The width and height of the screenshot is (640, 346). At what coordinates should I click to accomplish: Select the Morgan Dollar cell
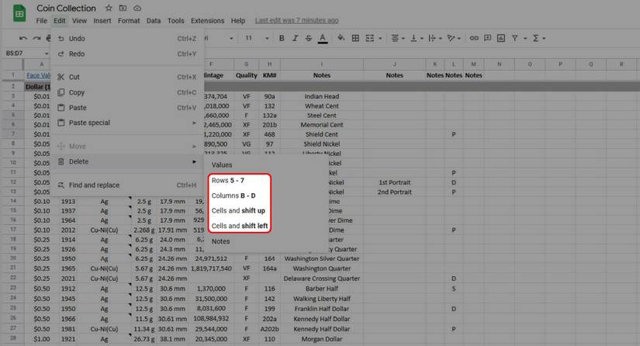pyautogui.click(x=322, y=339)
